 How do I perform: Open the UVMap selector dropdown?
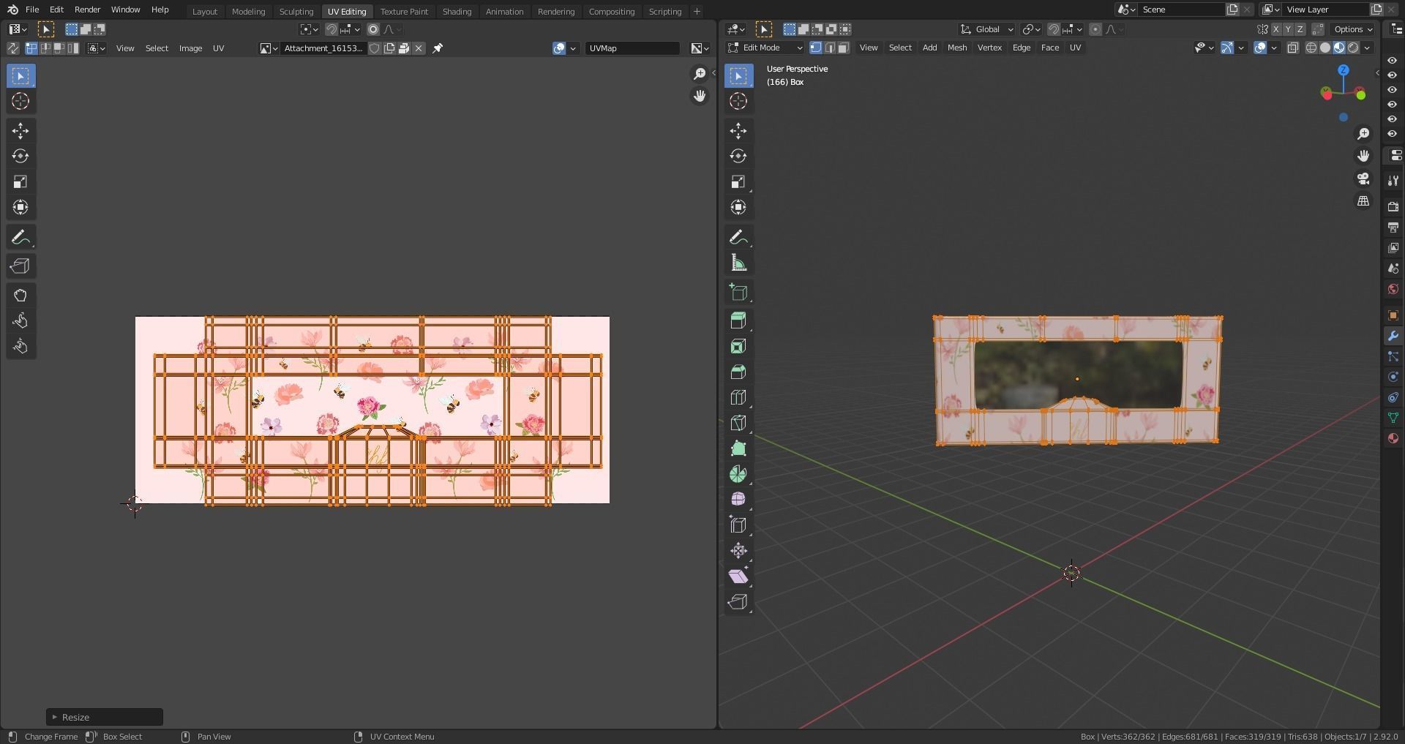[632, 48]
